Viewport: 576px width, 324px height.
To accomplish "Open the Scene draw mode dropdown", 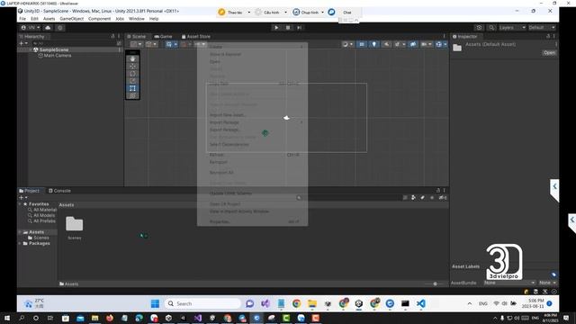I will pyautogui.click(x=347, y=44).
